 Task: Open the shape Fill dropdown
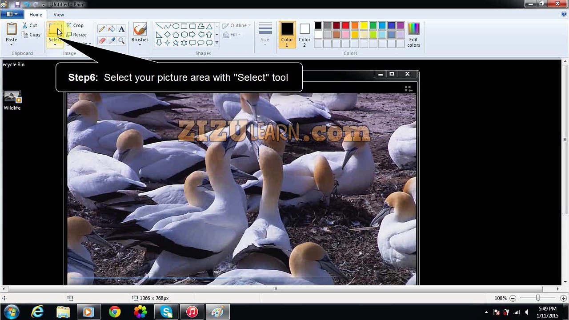[232, 35]
